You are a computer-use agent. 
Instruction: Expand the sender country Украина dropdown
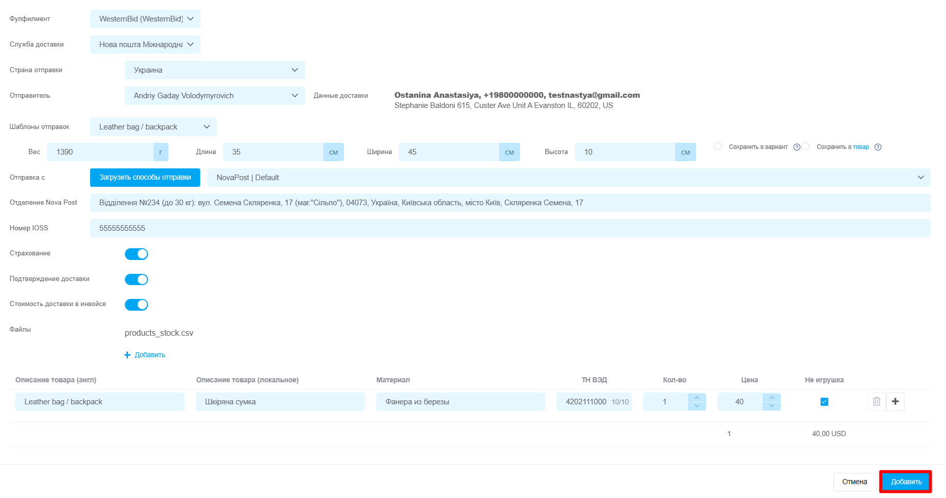(x=214, y=70)
